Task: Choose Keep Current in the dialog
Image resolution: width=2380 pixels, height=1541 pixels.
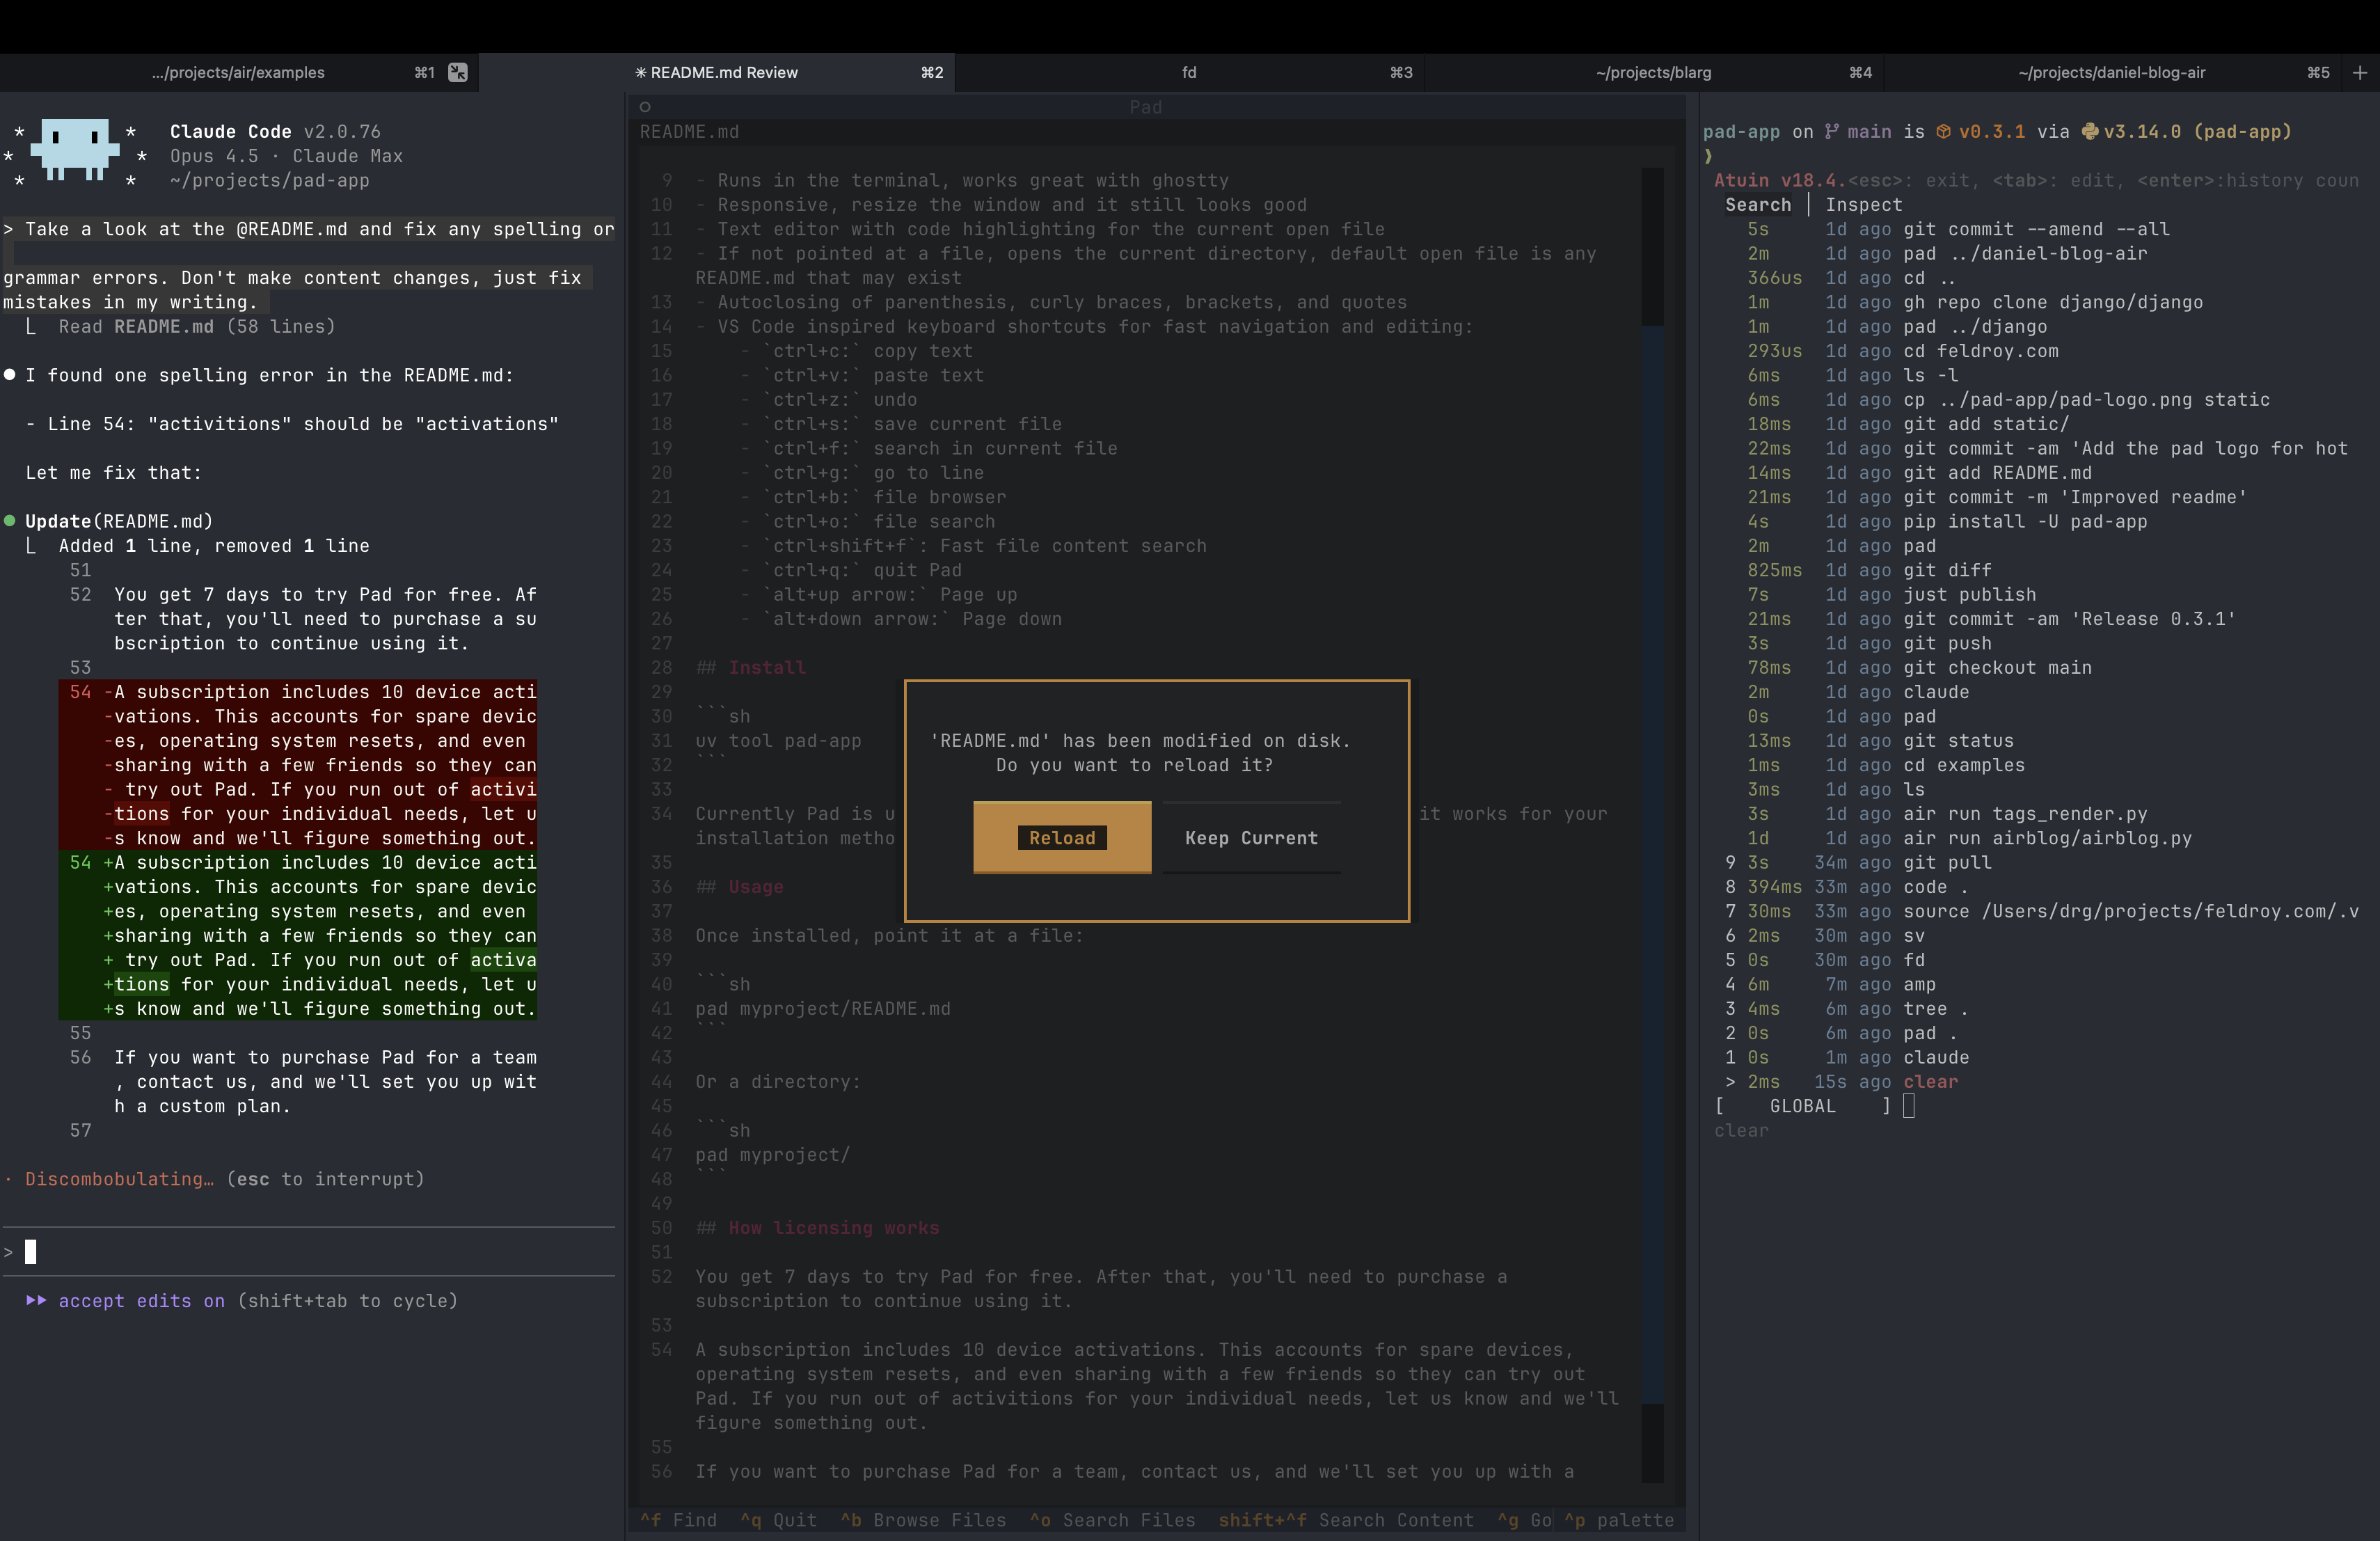Action: coord(1251,838)
